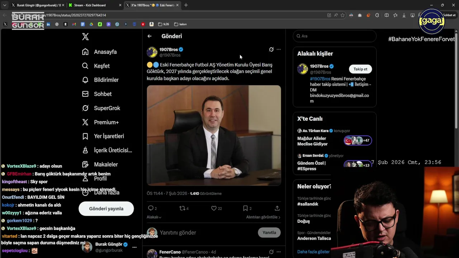Open more options on FenerCano reply
Screen dimensions: 459x258
[279, 252]
